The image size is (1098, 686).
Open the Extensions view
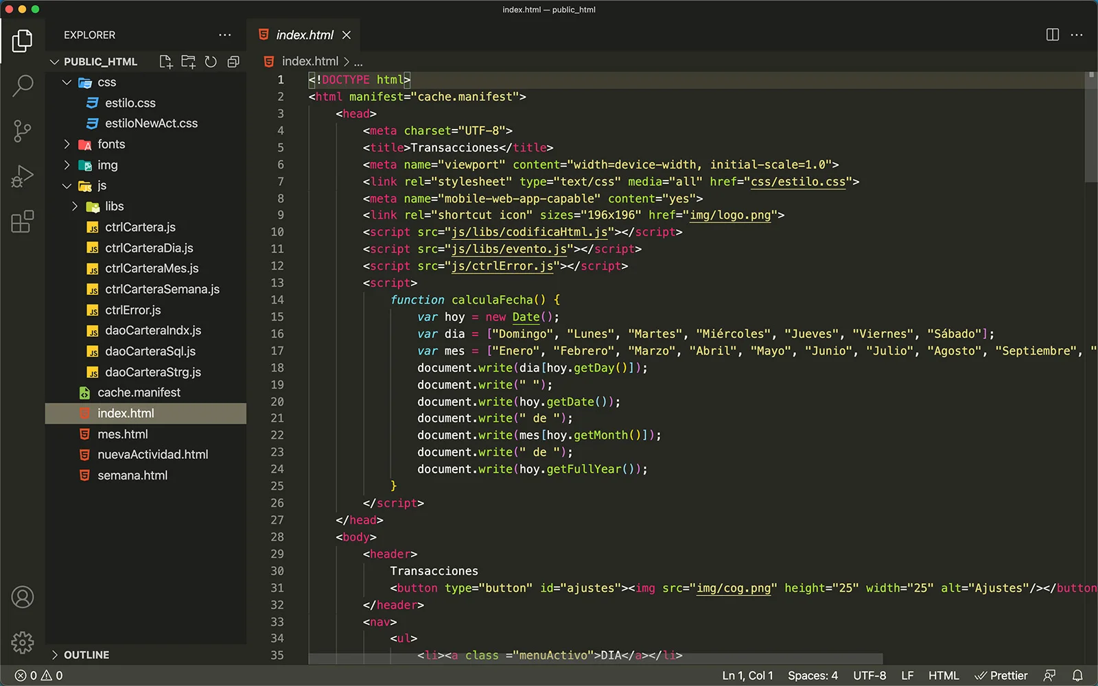23,222
